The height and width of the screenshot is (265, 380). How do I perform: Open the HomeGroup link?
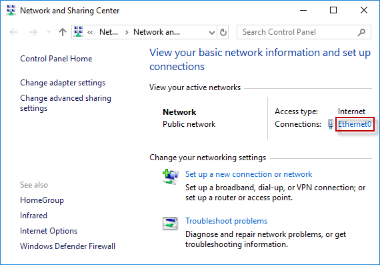[x=42, y=200]
